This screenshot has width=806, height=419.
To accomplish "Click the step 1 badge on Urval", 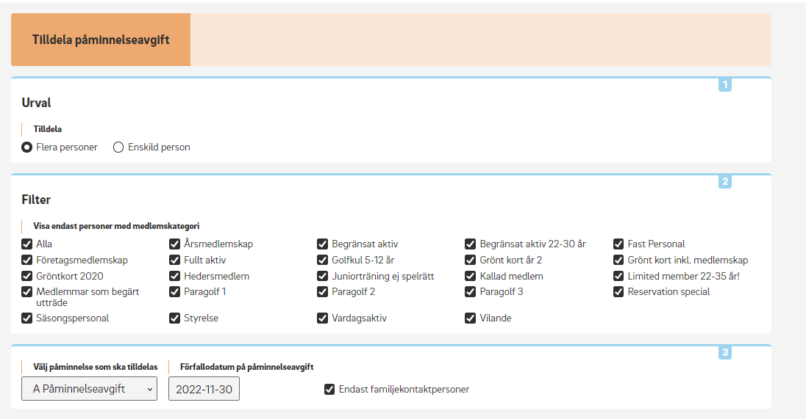I will click(x=724, y=84).
